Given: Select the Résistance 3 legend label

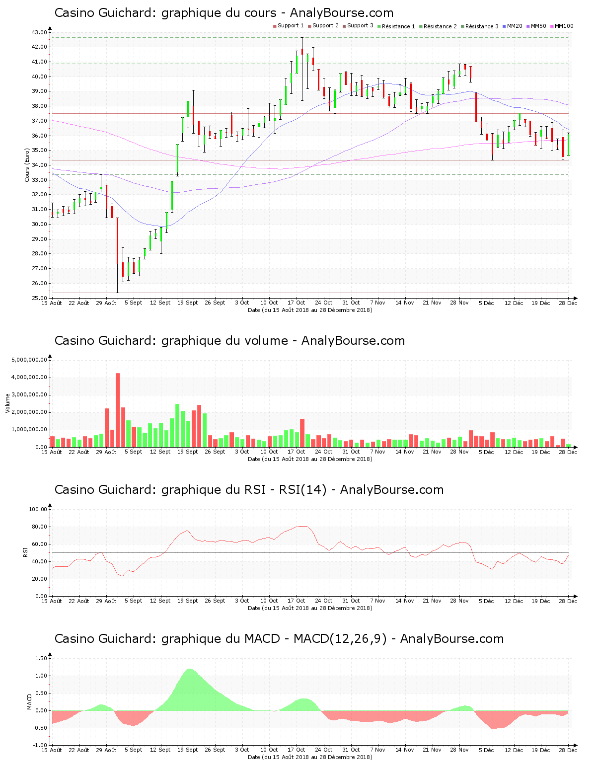Looking at the screenshot, I should 482,26.
